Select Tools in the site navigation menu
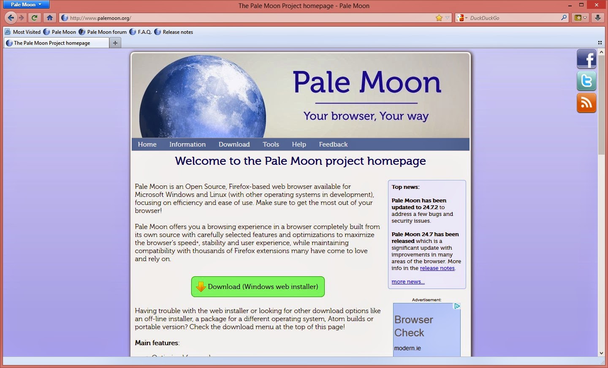The height and width of the screenshot is (368, 608). [x=271, y=144]
